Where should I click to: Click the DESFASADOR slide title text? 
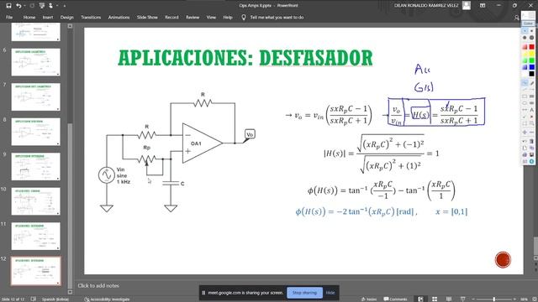point(316,58)
